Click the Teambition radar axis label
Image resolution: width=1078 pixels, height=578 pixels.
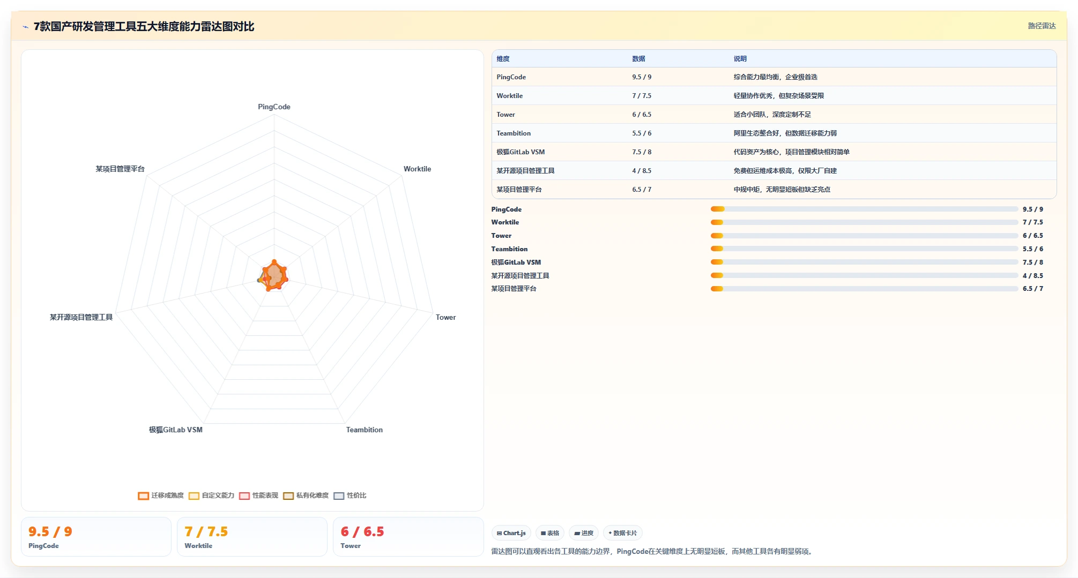pyautogui.click(x=364, y=430)
